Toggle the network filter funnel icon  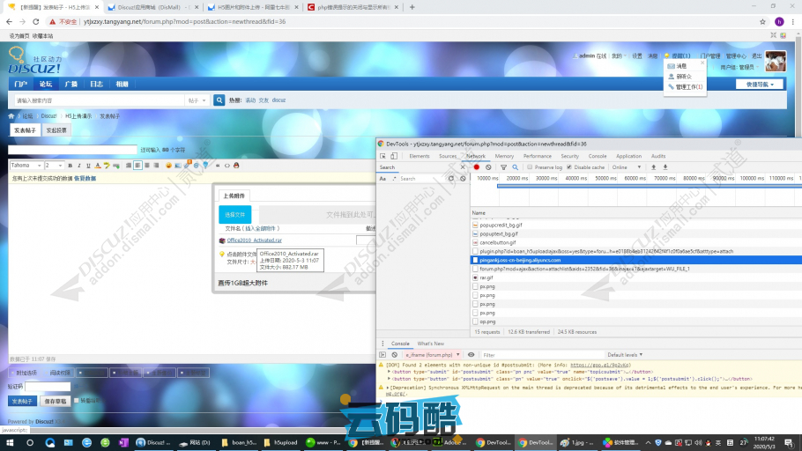[x=503, y=166]
